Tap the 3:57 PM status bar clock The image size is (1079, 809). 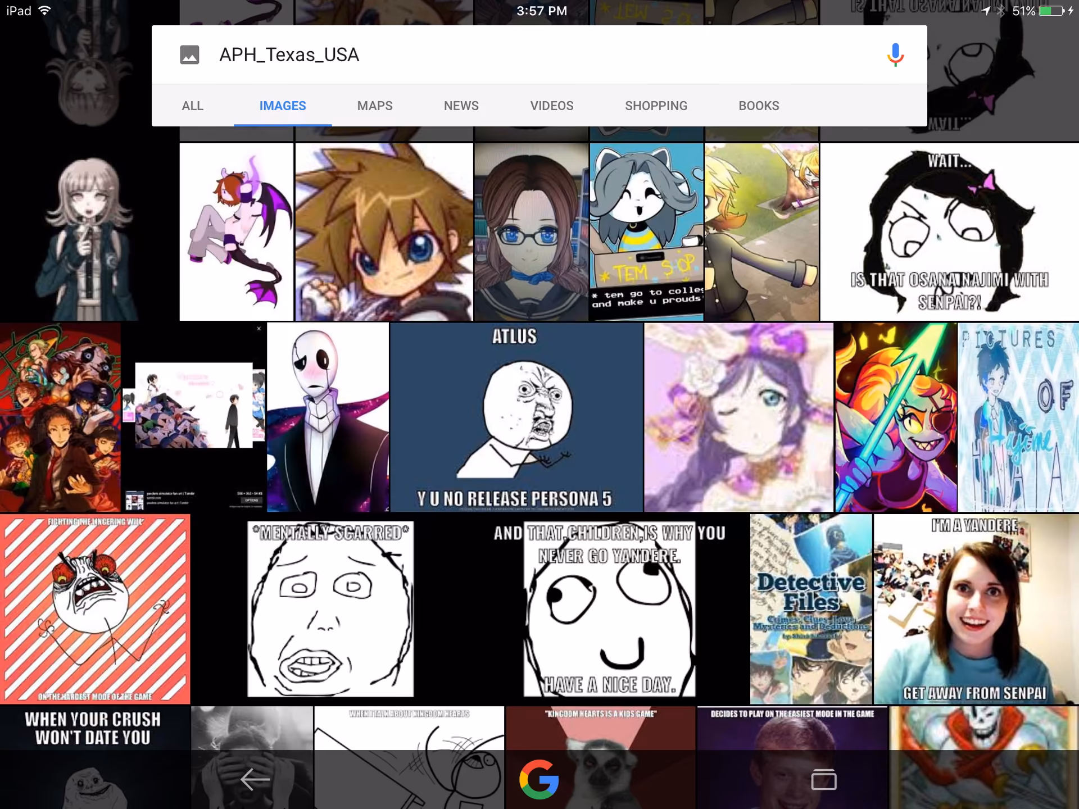click(542, 11)
